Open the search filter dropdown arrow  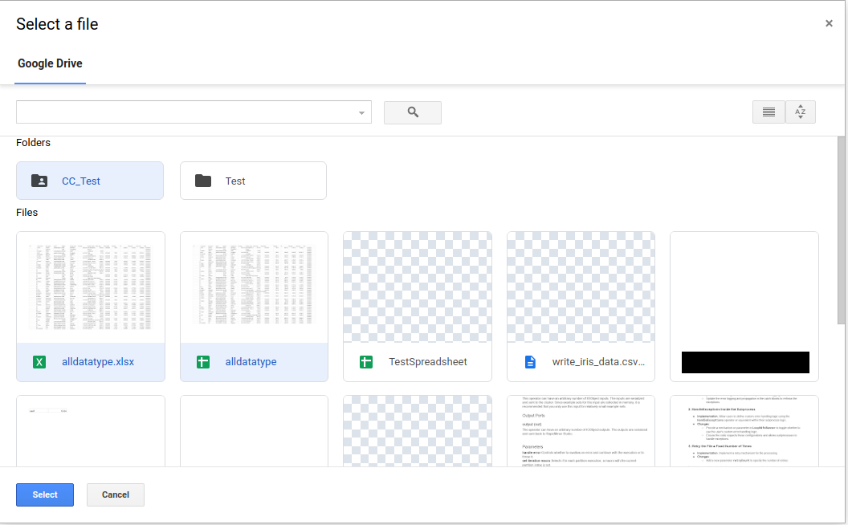pos(361,112)
